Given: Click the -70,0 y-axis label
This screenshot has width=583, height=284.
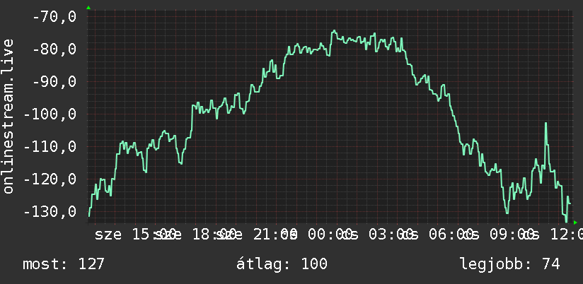Looking at the screenshot, I should coord(54,17).
